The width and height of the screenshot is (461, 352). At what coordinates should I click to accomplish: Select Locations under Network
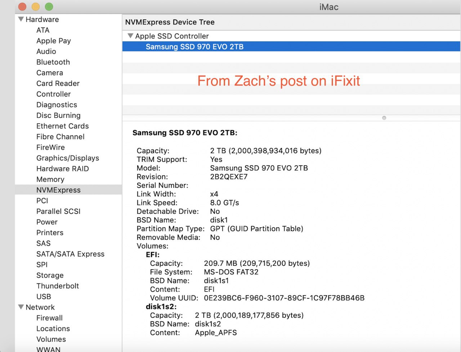(x=53, y=329)
